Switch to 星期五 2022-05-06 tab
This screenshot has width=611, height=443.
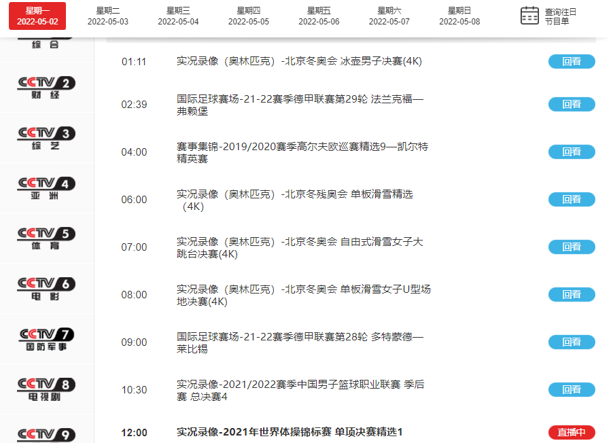[319, 16]
